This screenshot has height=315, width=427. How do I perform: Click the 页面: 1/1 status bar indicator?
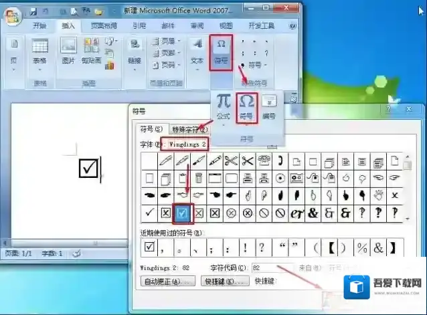click(19, 253)
